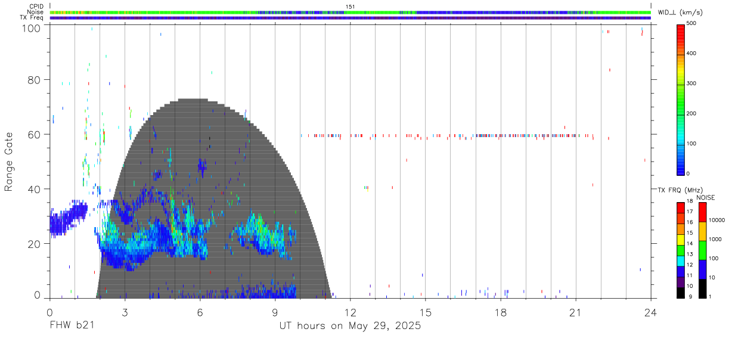Click the blue 11–12 MHz segment of TX FRQ bar

(x=681, y=271)
